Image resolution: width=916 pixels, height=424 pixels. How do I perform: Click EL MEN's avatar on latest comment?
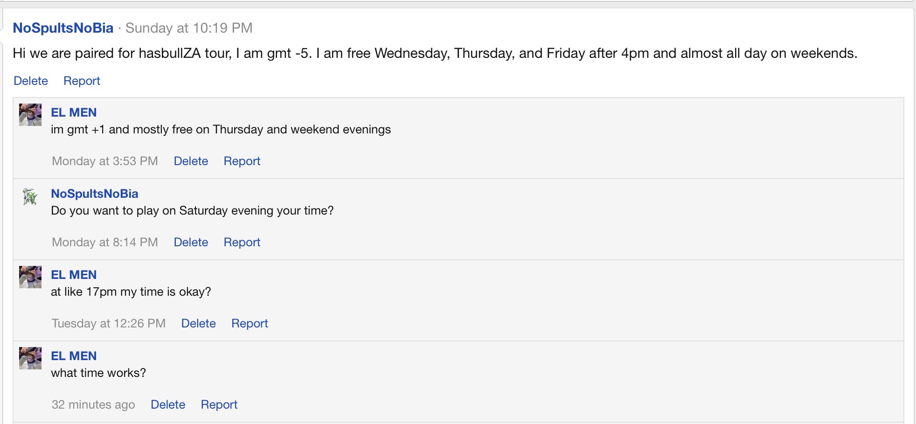coord(30,358)
